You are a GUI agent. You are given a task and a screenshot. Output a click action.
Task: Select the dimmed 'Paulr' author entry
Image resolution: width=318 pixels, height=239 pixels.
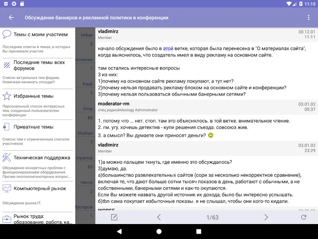88,84
